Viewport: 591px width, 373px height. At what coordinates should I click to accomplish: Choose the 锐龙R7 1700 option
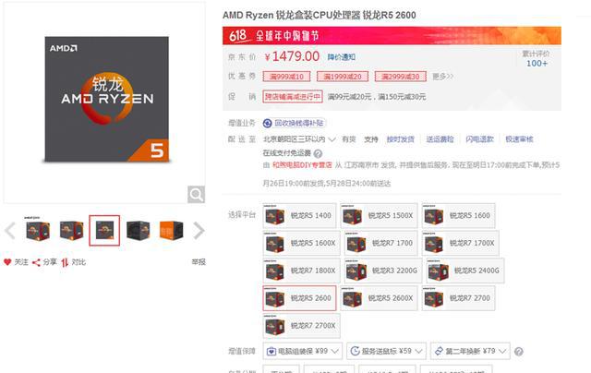click(x=381, y=243)
